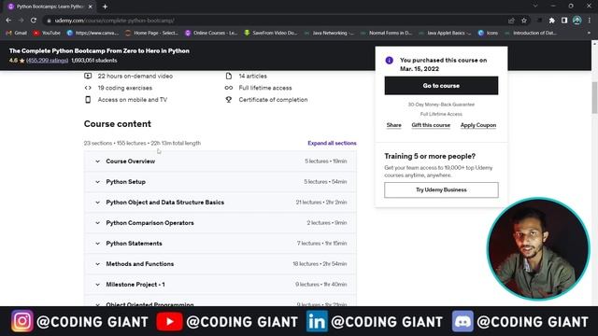The height and width of the screenshot is (336, 598).
Task: Expand the Python Statements section
Action: point(221,244)
